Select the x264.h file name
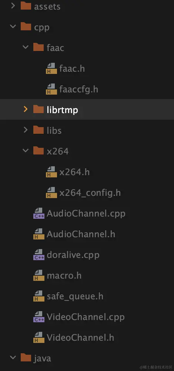Screen dimensions: 174x371 pos(74,172)
